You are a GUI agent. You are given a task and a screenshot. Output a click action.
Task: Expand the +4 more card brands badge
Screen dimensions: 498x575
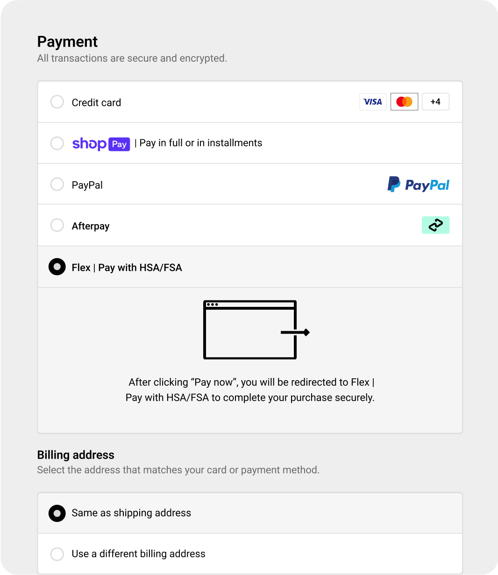click(x=435, y=102)
